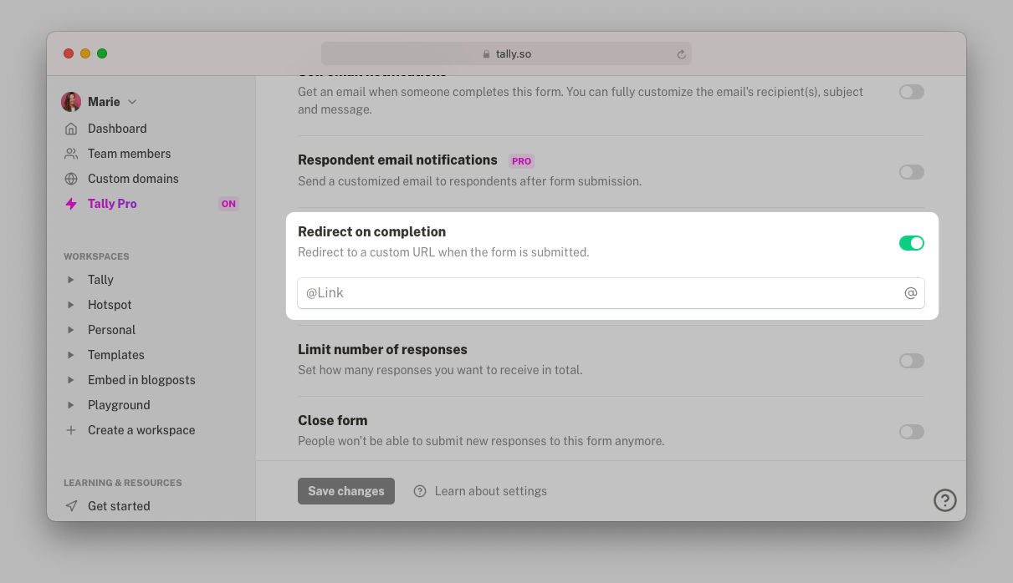1013x583 pixels.
Task: Click the Dashboard home icon
Action: (71, 129)
